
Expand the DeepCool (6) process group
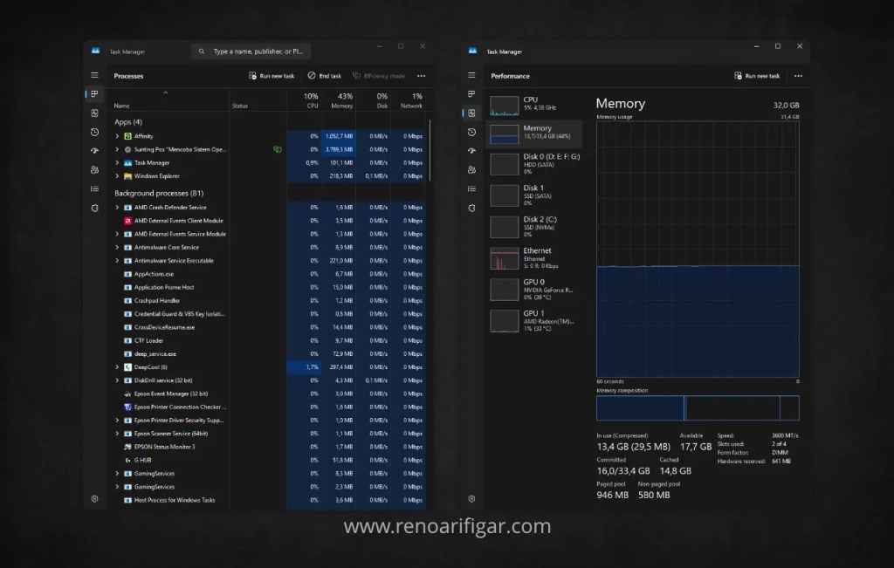point(118,367)
